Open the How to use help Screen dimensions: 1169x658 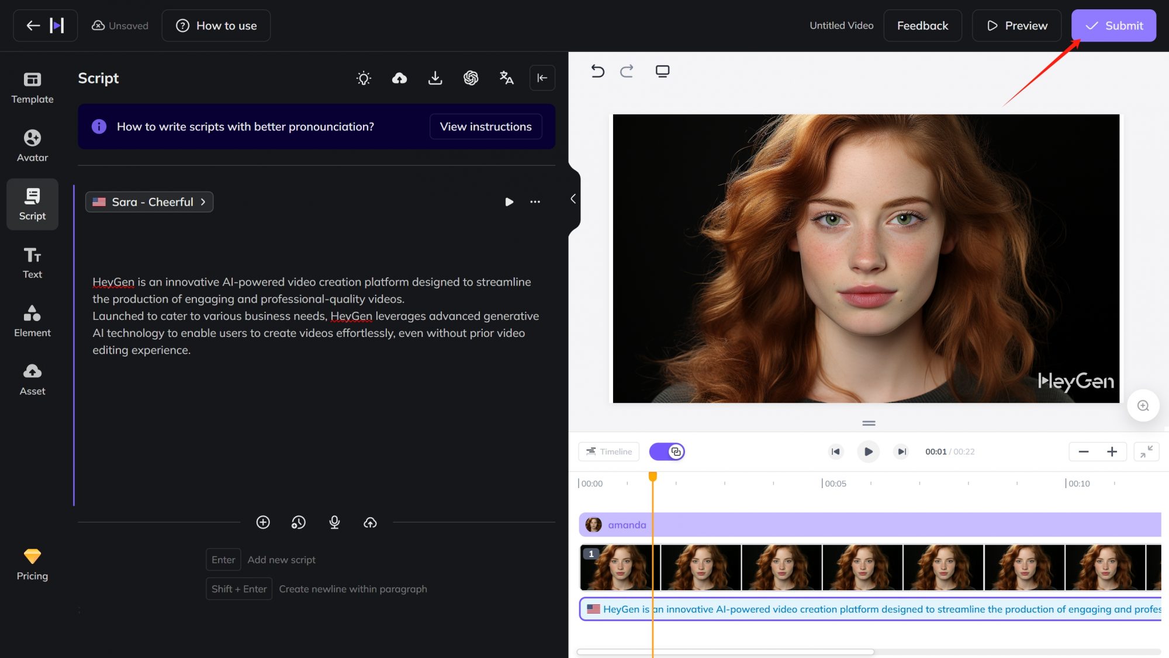point(216,26)
